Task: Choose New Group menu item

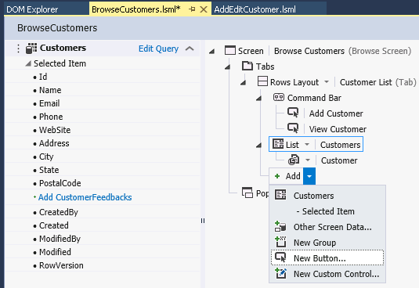Action: coord(327,243)
